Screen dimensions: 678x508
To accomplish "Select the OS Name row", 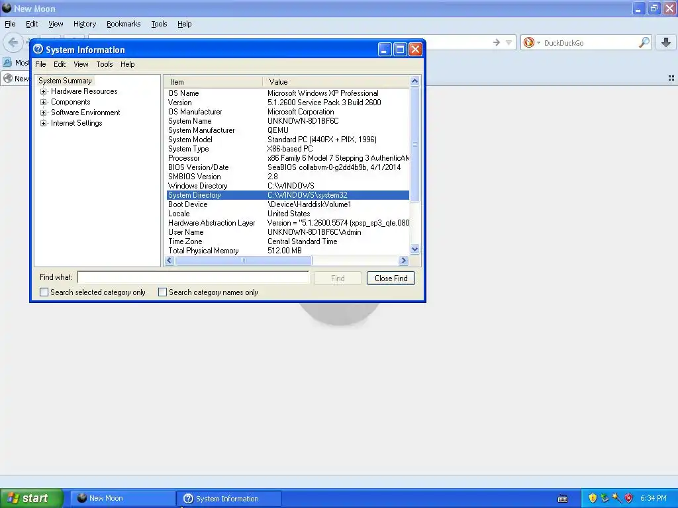I will click(x=287, y=93).
